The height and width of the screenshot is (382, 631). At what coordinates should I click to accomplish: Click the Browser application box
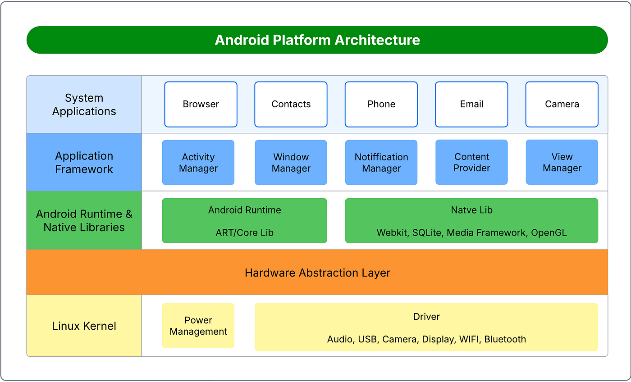201,104
